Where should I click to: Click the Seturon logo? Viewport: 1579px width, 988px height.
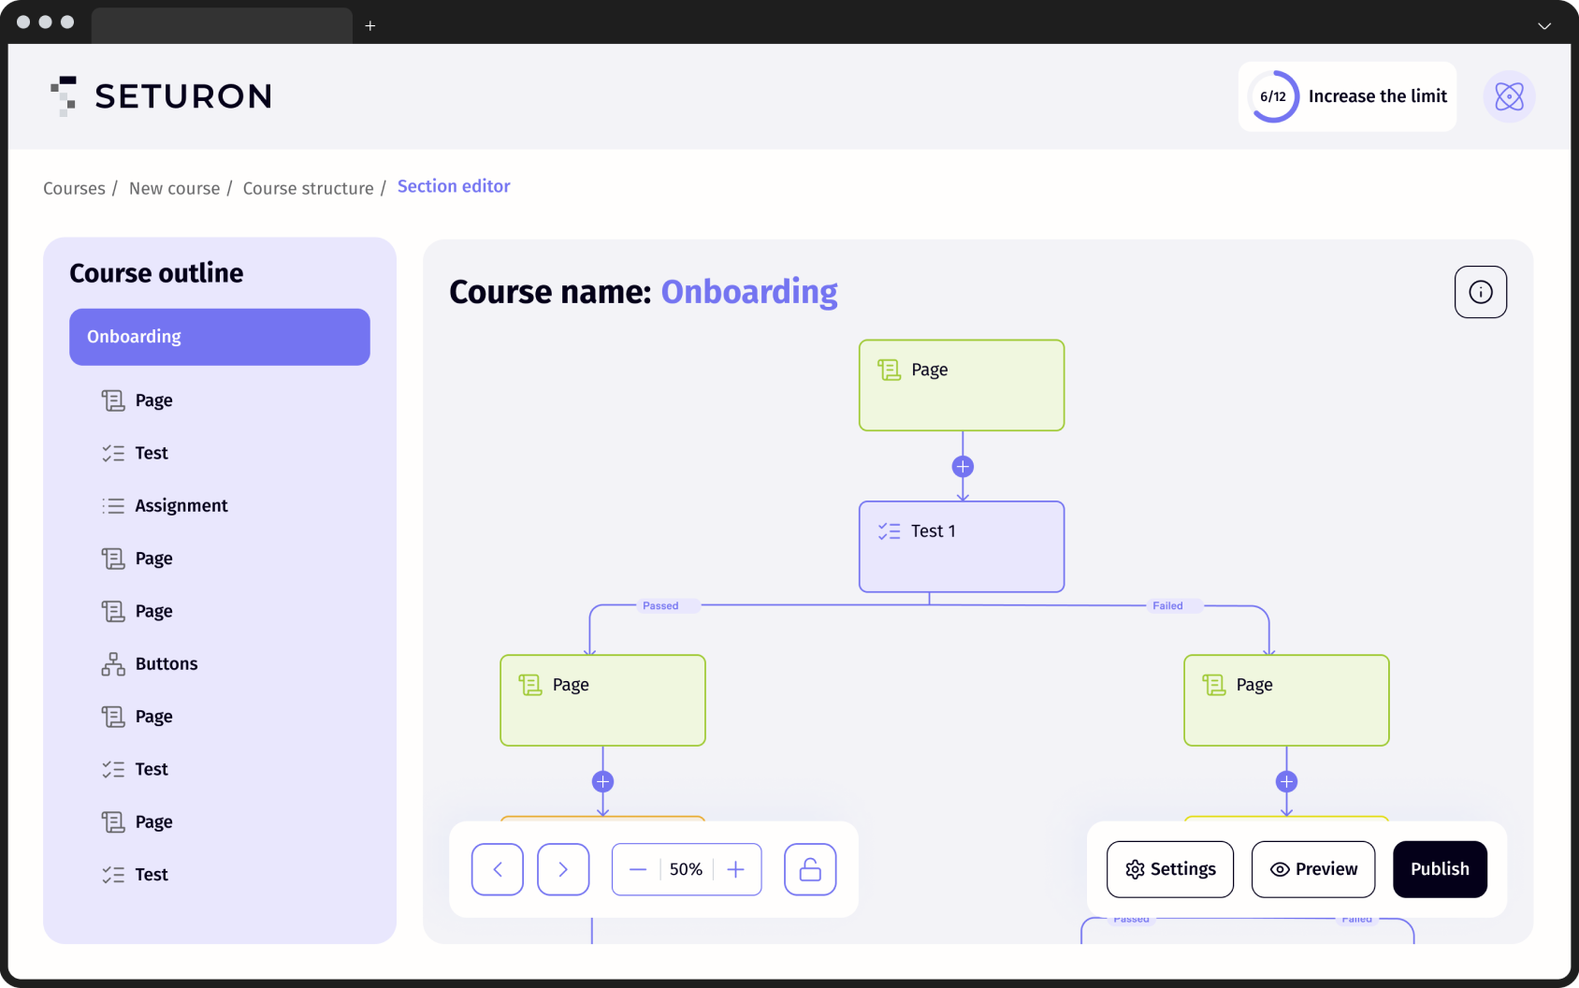[161, 95]
